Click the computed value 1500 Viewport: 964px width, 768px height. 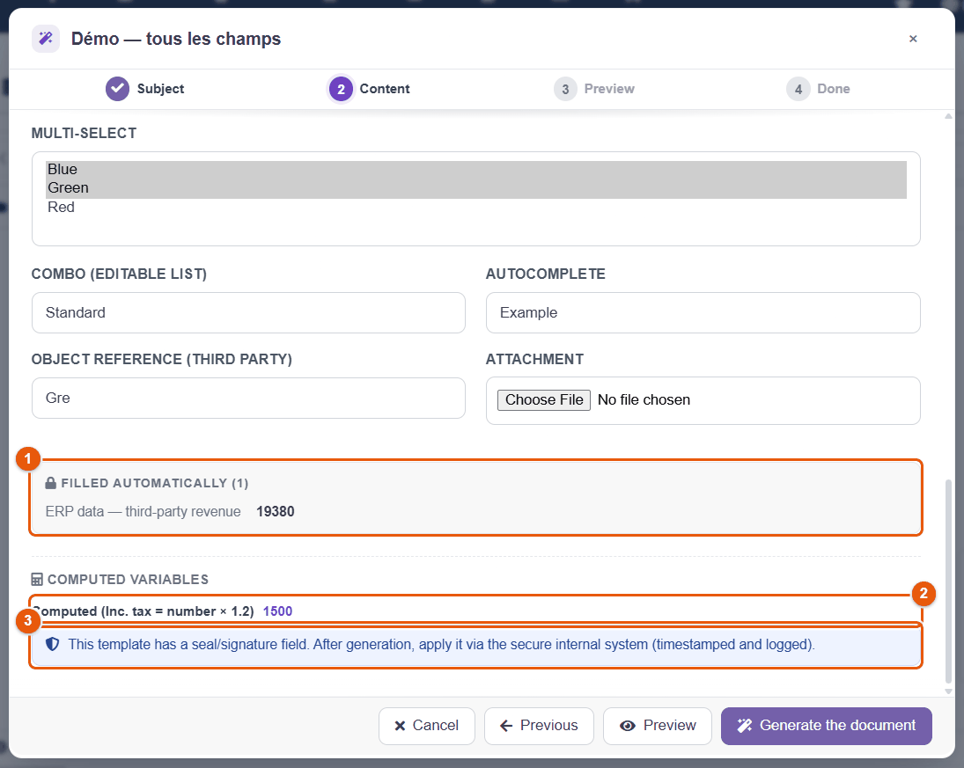[x=278, y=611]
